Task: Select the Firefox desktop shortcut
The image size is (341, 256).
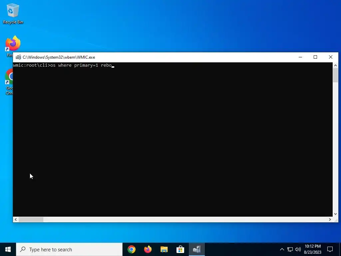Action: click(10, 46)
